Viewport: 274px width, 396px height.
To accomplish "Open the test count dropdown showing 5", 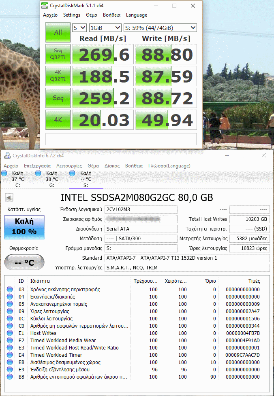I will coord(79,28).
